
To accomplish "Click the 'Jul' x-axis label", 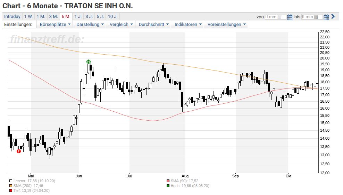I will [129, 176].
